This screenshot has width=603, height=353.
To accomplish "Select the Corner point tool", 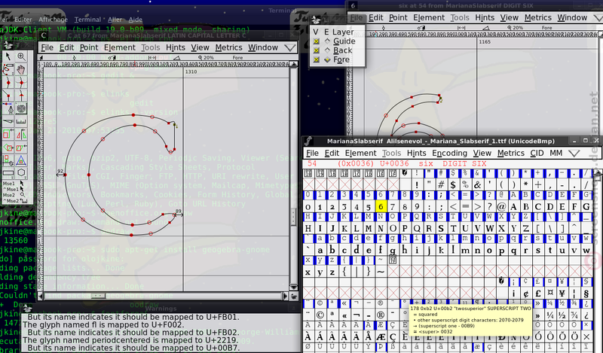I will point(8,96).
